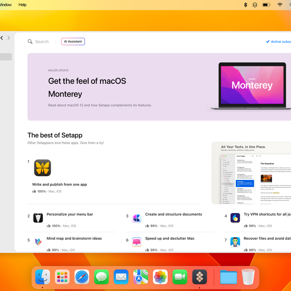The image size is (291, 291).
Task: Open Setapp from the Dock
Action: 199,277
